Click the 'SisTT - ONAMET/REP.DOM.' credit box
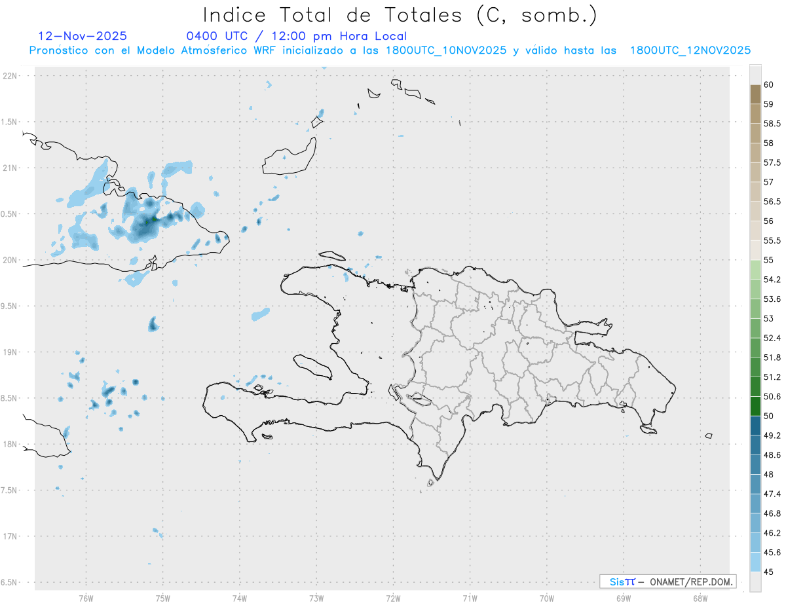The height and width of the screenshot is (607, 786). coord(668,581)
